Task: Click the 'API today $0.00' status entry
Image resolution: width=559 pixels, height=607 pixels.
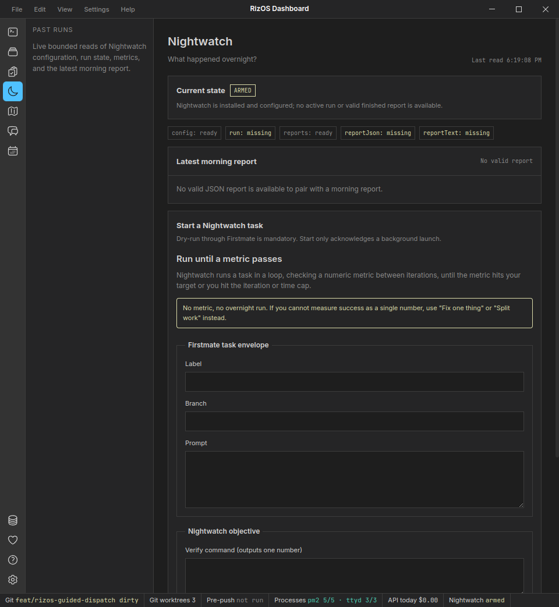Action: [413, 600]
